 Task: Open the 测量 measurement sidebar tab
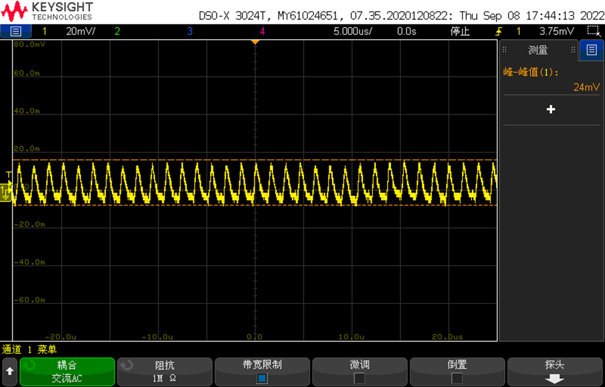[x=538, y=50]
